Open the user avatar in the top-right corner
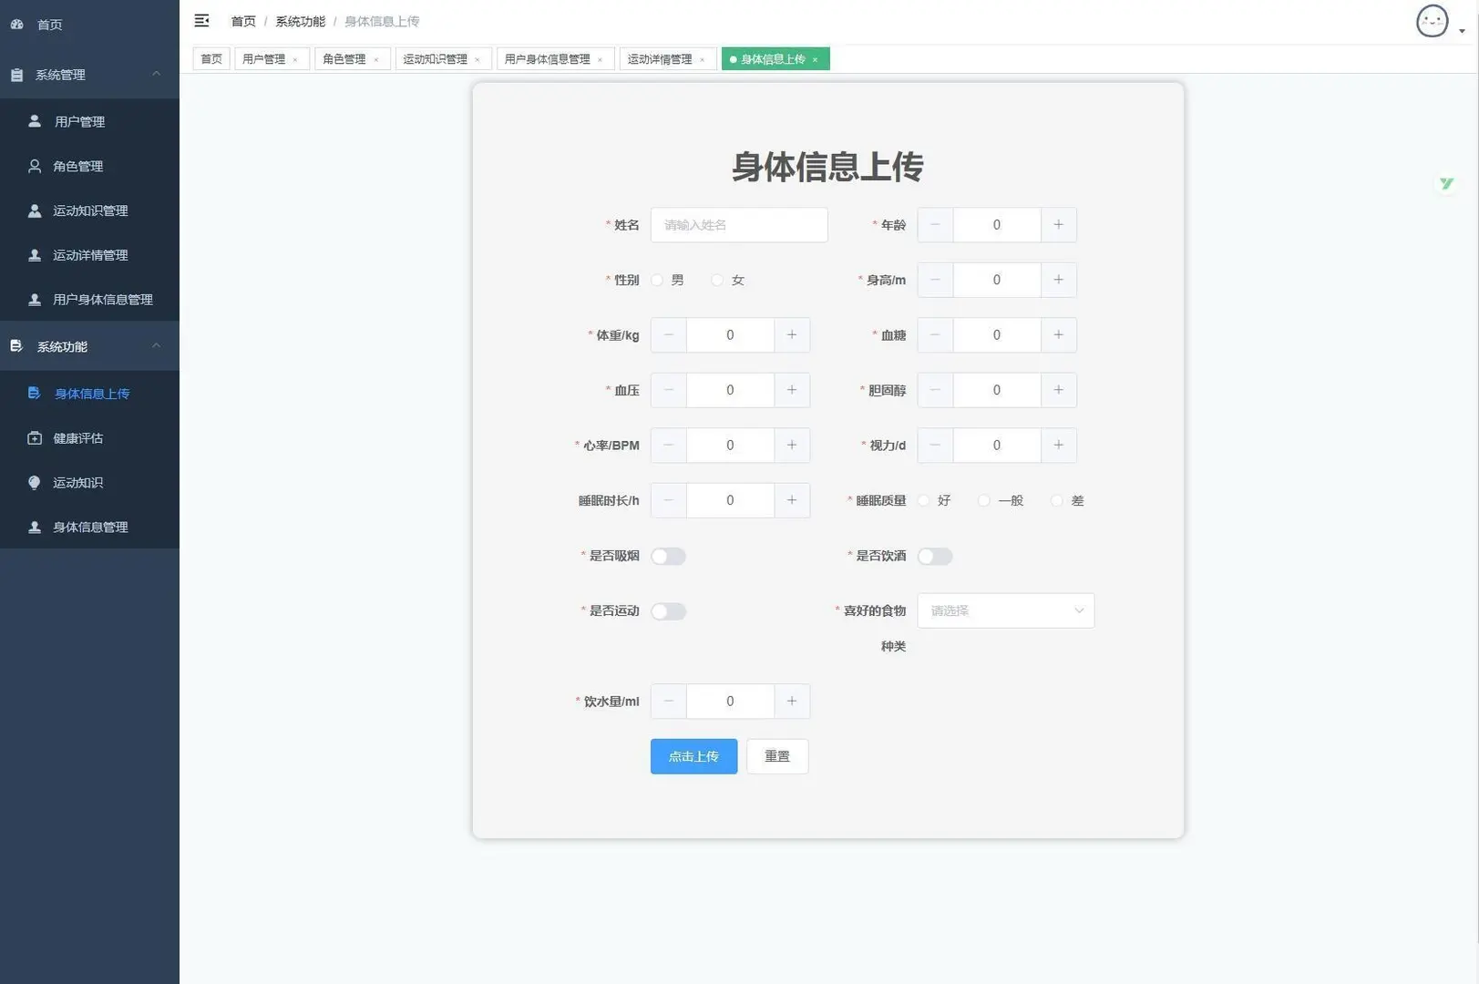The image size is (1479, 984). 1431,20
